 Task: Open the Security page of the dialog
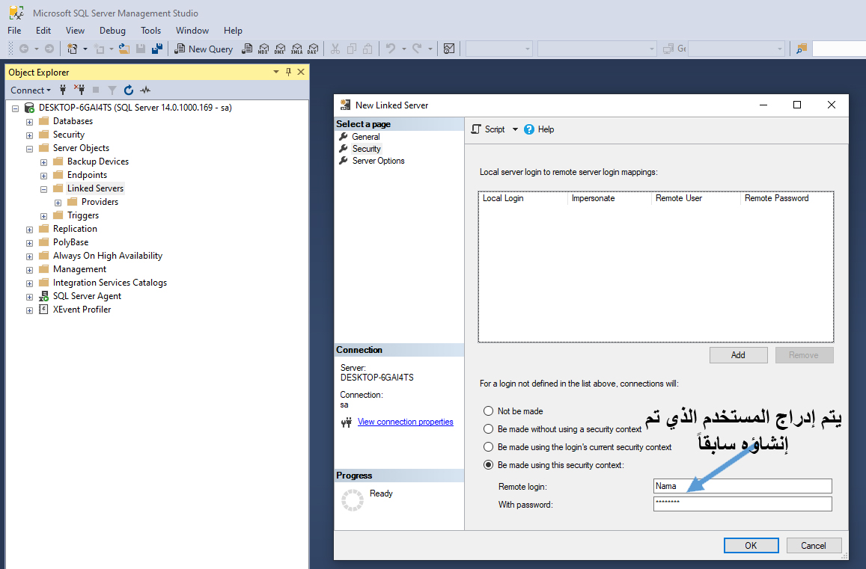[x=367, y=149]
